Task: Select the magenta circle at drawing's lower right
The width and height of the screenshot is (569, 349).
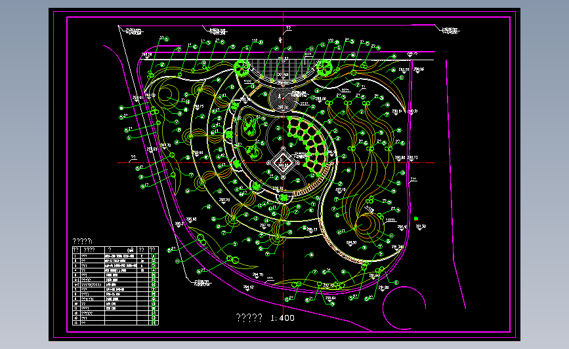Action: click(x=404, y=308)
